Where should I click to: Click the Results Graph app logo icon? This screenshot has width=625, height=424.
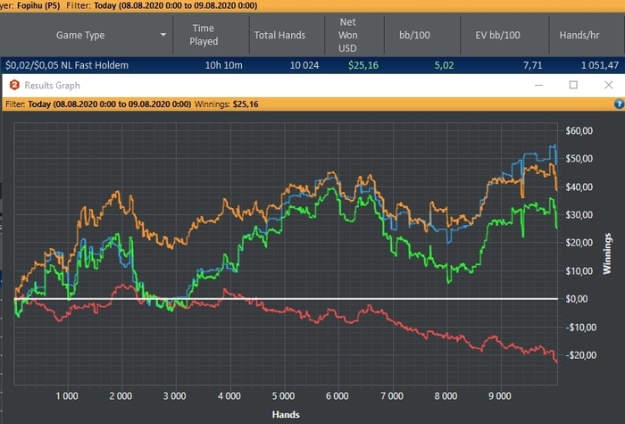pyautogui.click(x=14, y=85)
